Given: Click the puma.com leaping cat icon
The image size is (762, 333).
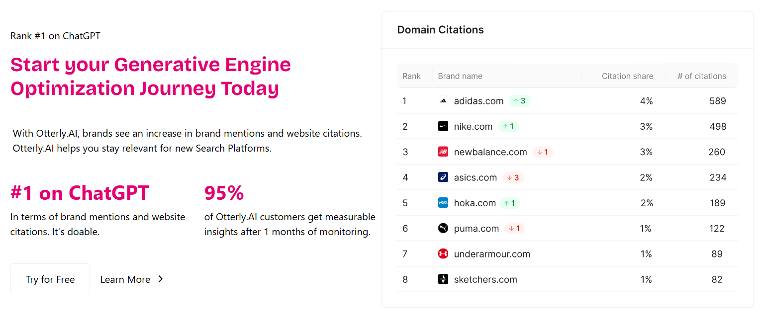Looking at the screenshot, I should [x=442, y=228].
